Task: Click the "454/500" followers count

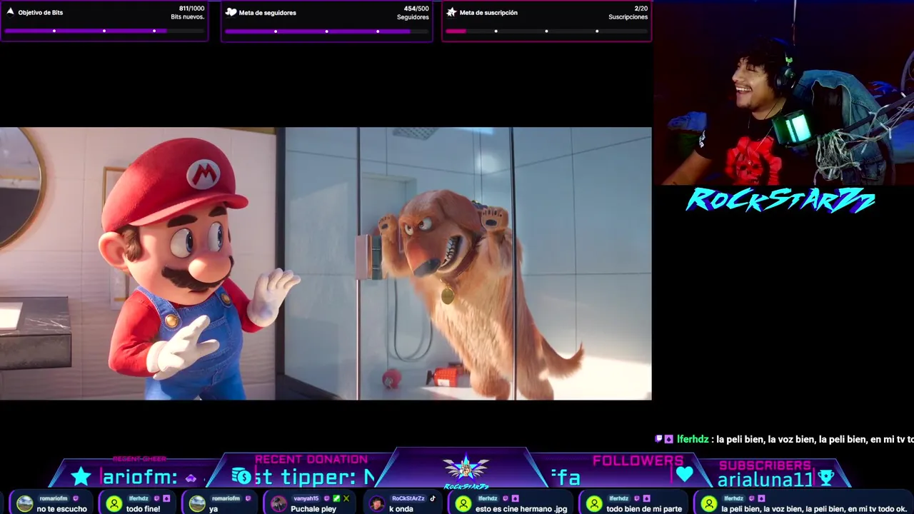Action: 416,9
